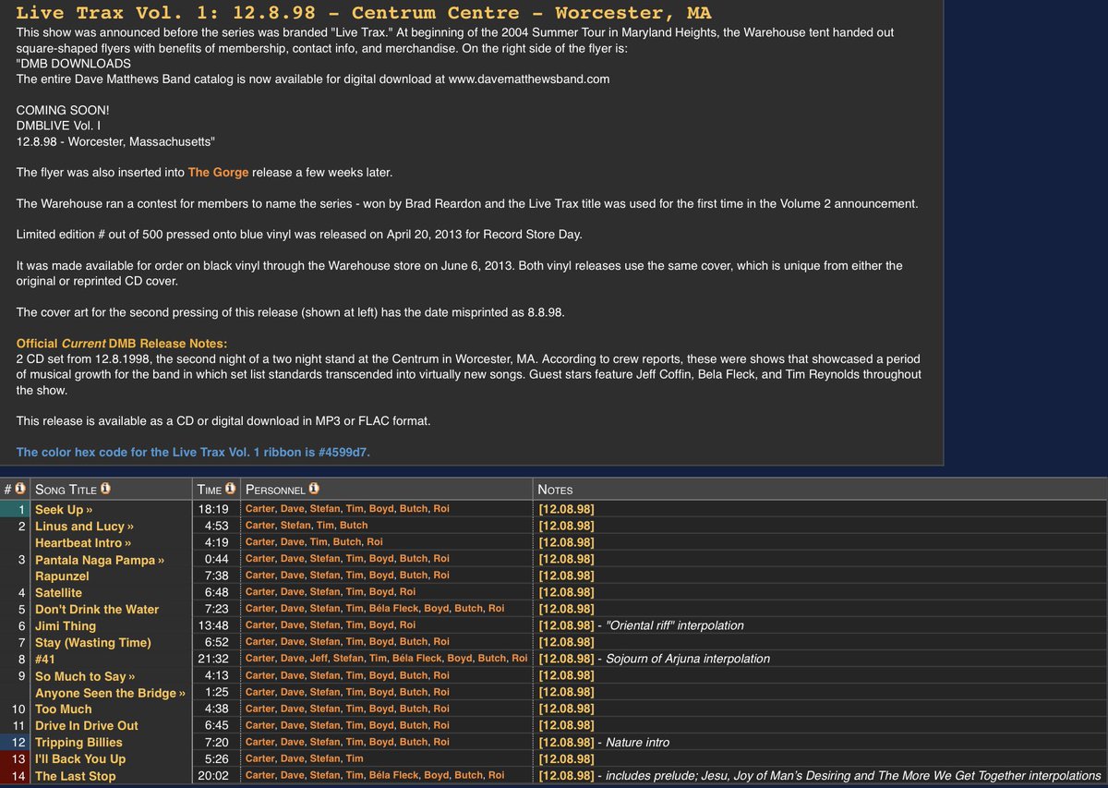Image resolution: width=1108 pixels, height=788 pixels.
Task: Click Butch in the Linus and Lucy row
Action: click(x=355, y=526)
